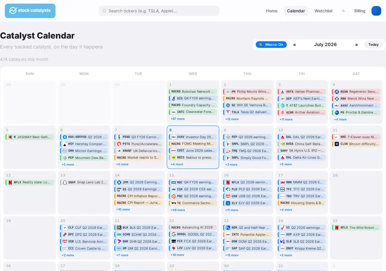This screenshot has width=386, height=271.
Task: Open W JASIWAY Best-Selling event
Action: pyautogui.click(x=30, y=137)
